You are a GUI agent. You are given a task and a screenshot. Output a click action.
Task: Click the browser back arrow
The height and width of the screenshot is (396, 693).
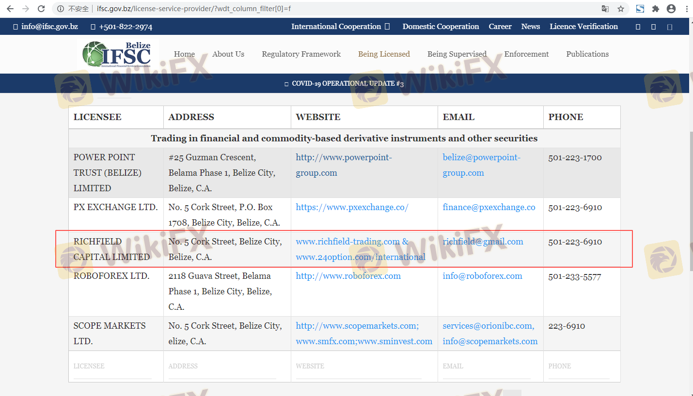pyautogui.click(x=10, y=9)
